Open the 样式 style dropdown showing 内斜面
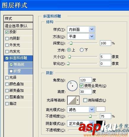Image resolution: width=129 pixels, height=137 pixels. coord(81,29)
